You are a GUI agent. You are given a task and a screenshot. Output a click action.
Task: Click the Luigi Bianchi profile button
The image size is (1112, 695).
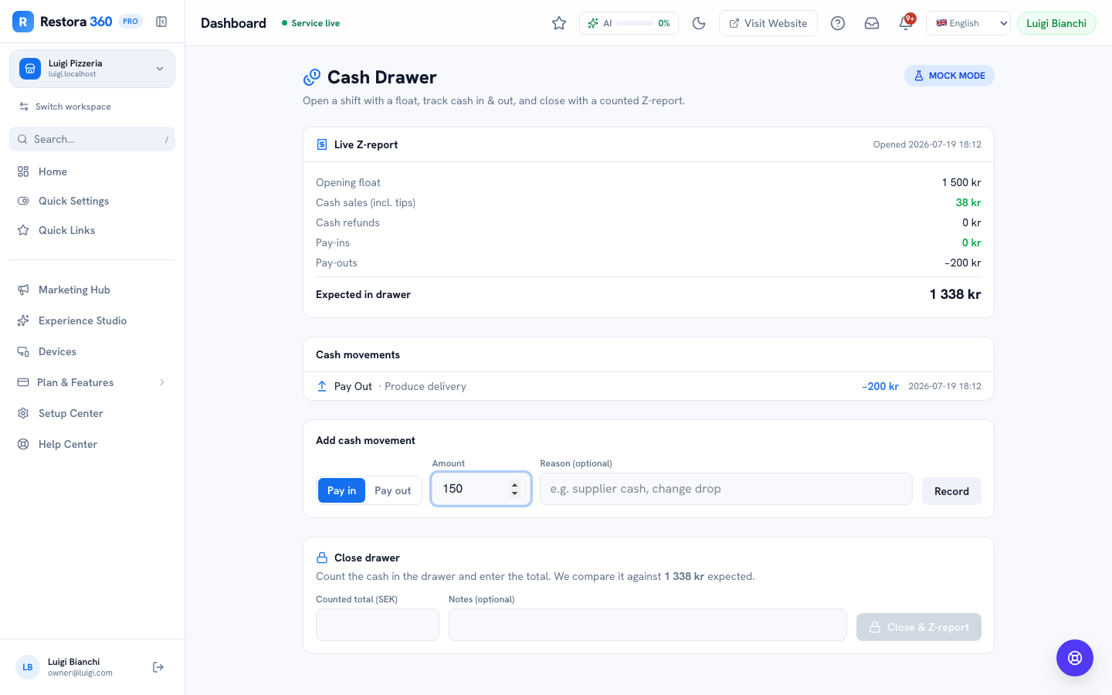[1056, 23]
